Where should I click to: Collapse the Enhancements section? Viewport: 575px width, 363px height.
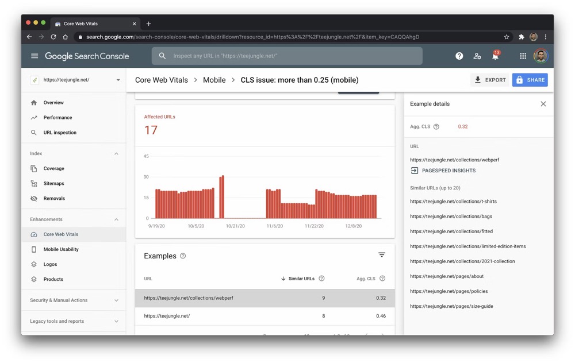coord(116,220)
